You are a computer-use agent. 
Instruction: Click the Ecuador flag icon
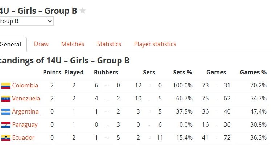pyautogui.click(x=5, y=138)
